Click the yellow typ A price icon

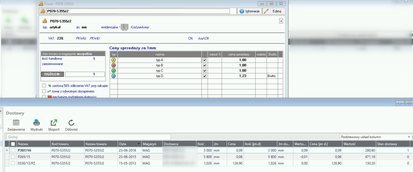[x=114, y=60]
